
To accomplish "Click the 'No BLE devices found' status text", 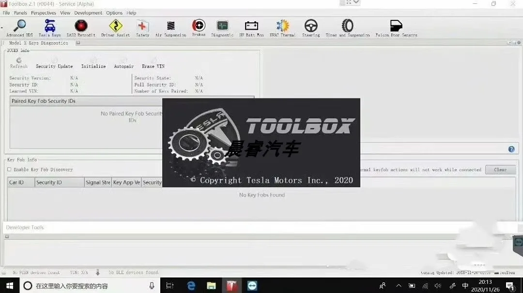I will click(134, 273).
